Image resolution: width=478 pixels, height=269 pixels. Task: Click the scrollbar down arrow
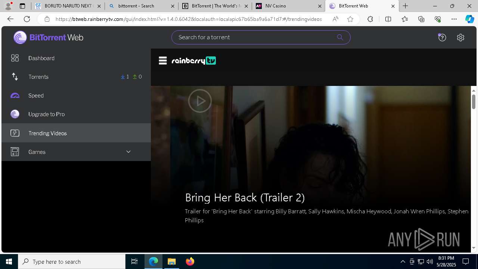tap(474, 248)
